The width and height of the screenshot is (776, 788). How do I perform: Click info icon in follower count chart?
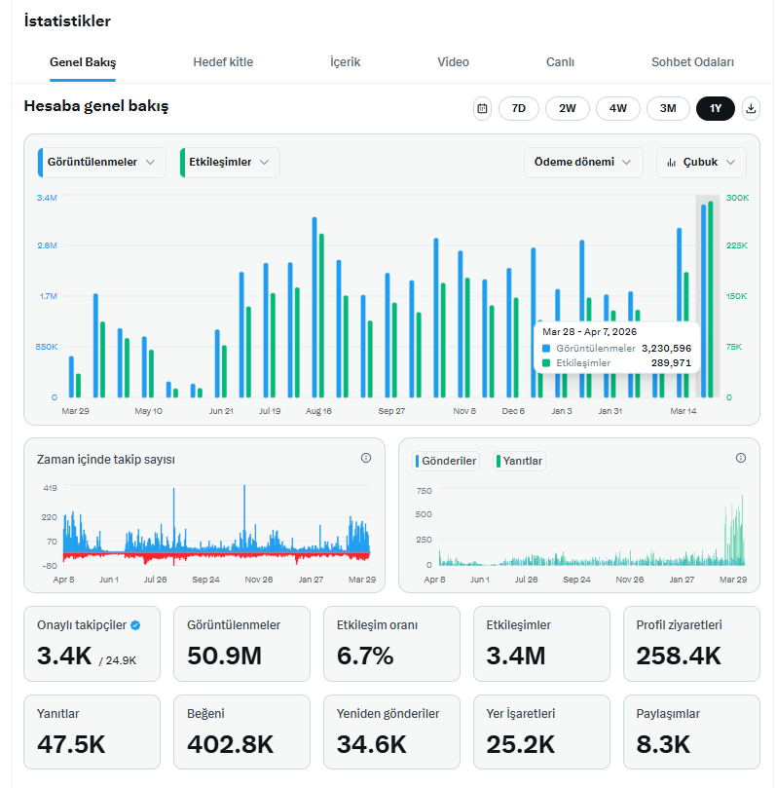pos(366,458)
